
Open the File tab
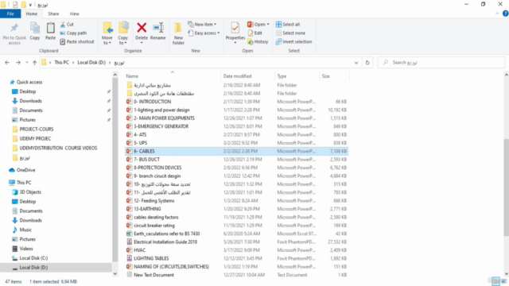pos(10,14)
